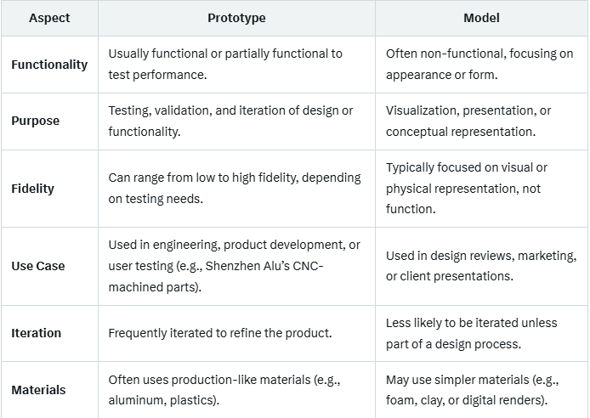The height and width of the screenshot is (418, 590).
Task: Click the 'Often non-functional' Model cell
Action: coord(479,65)
